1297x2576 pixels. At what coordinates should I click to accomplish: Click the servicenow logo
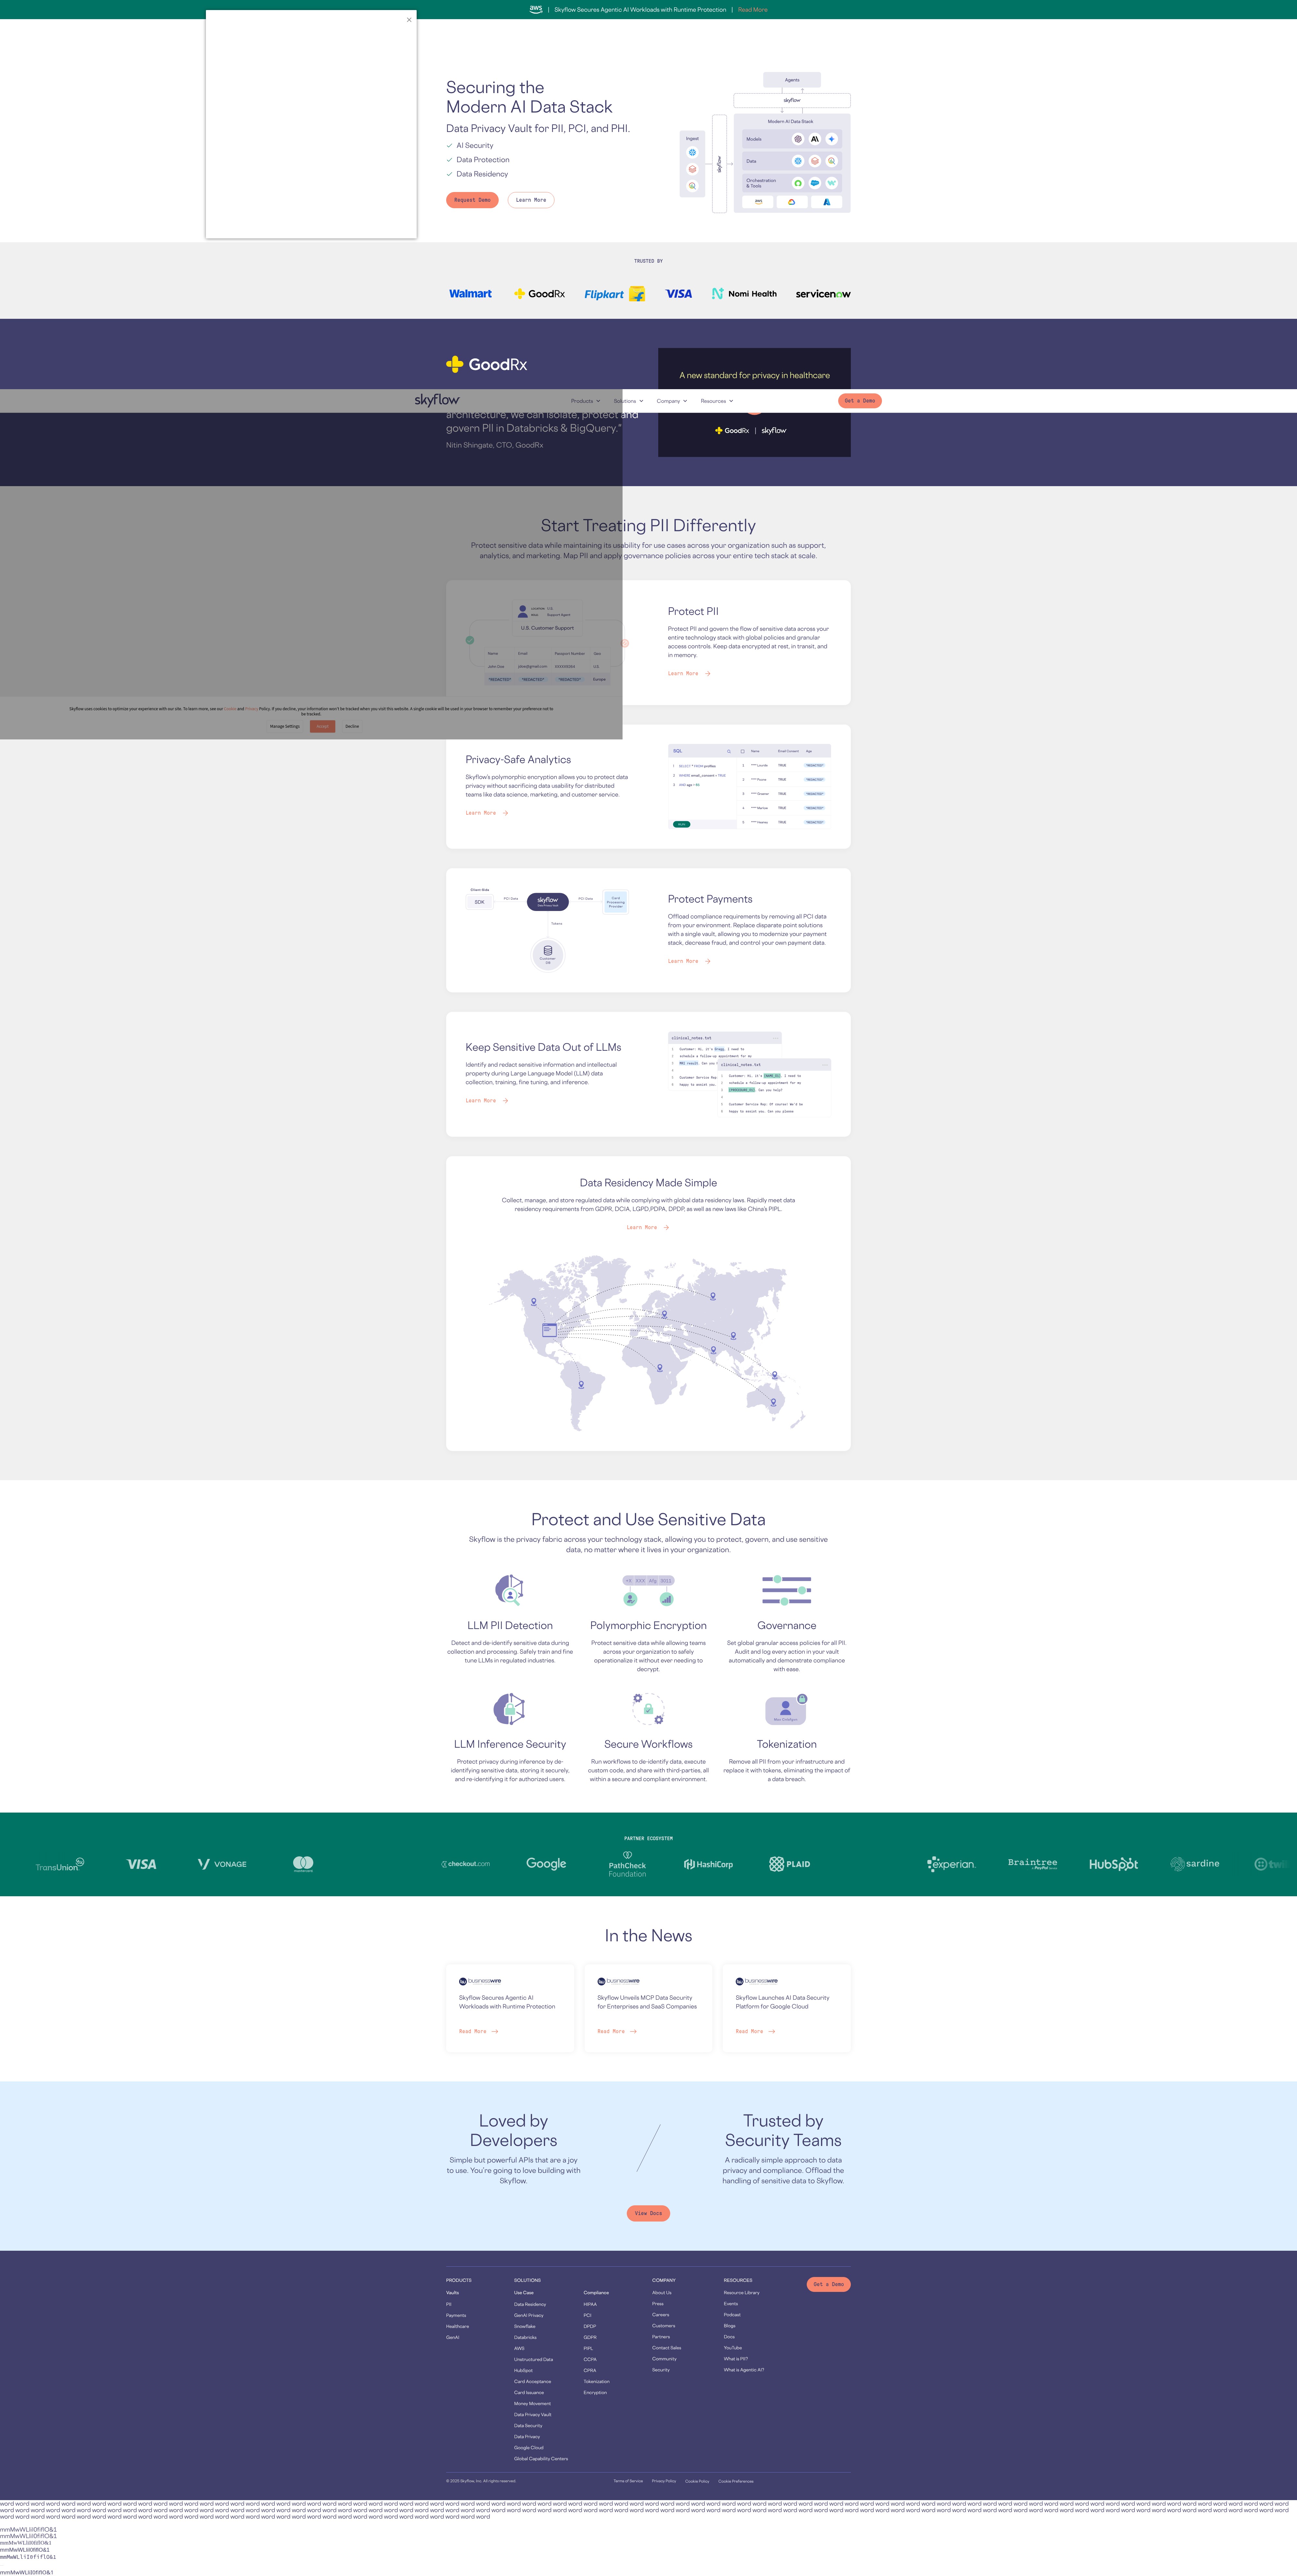click(823, 294)
